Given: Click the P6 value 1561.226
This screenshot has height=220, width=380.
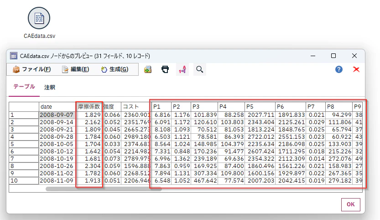Looking at the screenshot, I should pos(291,166).
